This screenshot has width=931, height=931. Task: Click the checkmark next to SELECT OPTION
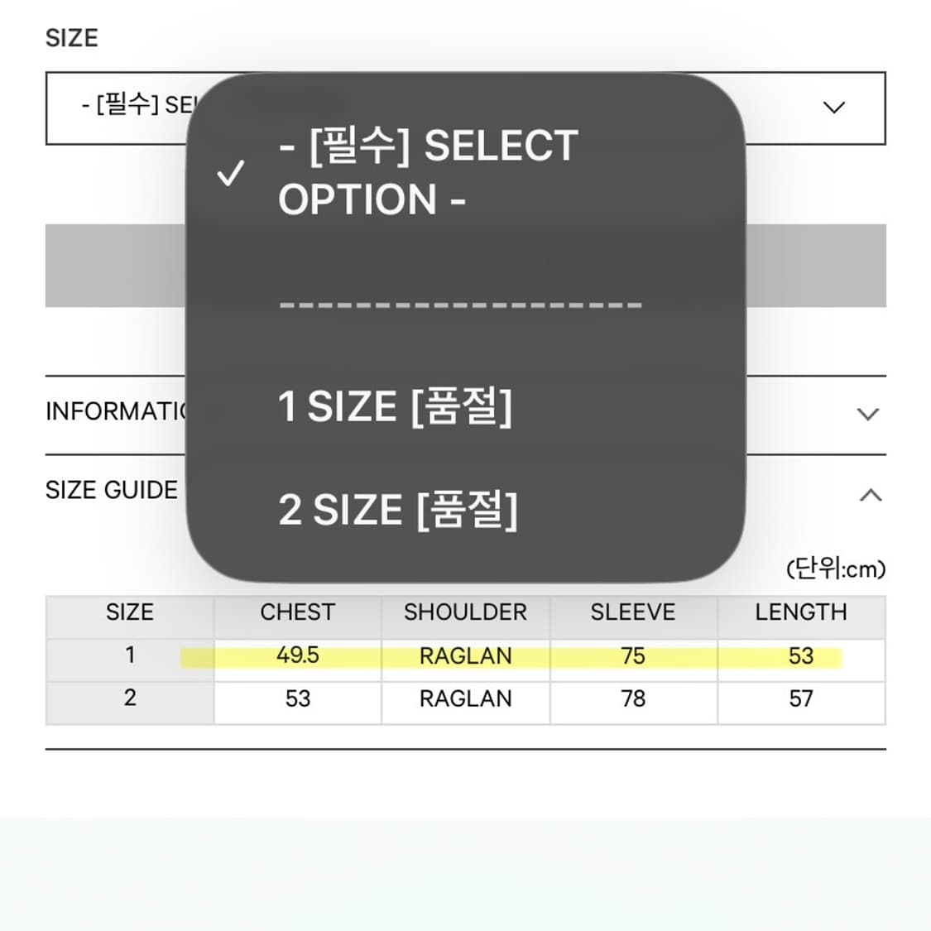231,172
